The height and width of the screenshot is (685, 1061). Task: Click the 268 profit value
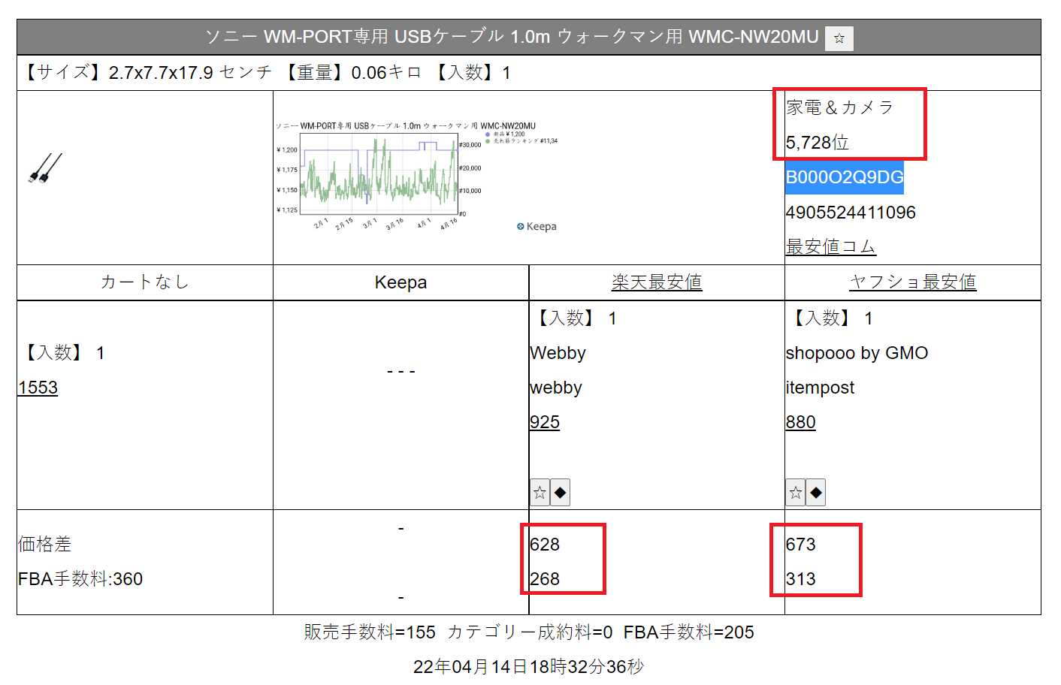[545, 579]
